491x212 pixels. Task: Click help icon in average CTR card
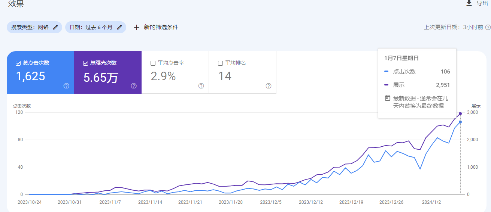pos(201,86)
